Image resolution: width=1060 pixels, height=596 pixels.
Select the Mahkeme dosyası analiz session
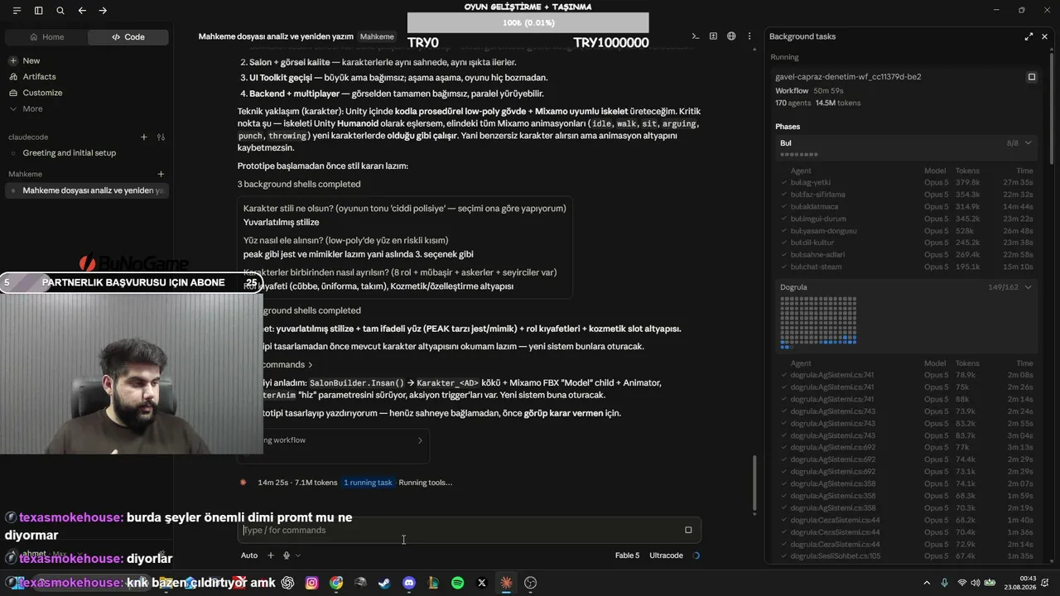point(87,190)
